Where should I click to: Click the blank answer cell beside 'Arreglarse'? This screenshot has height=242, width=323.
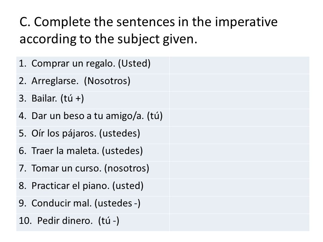[x=239, y=83]
